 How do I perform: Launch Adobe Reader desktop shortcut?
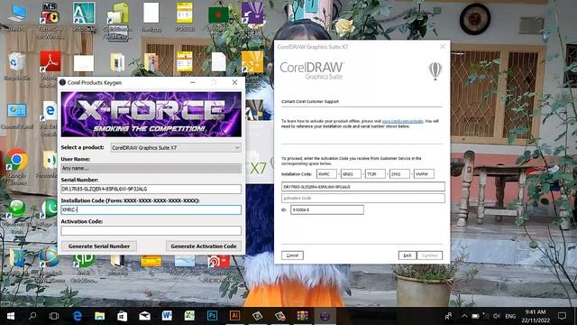50,66
